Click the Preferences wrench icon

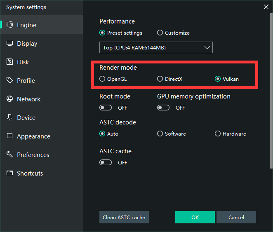tap(10, 155)
